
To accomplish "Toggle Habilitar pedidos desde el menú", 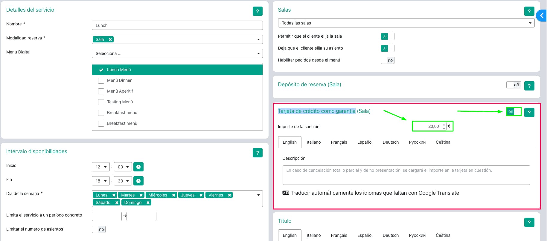I will pyautogui.click(x=387, y=60).
